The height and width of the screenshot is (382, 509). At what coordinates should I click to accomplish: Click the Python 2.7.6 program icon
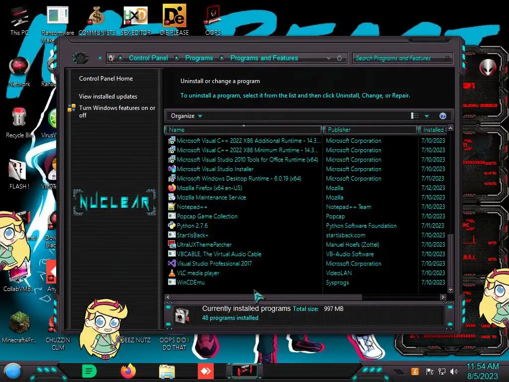(171, 225)
